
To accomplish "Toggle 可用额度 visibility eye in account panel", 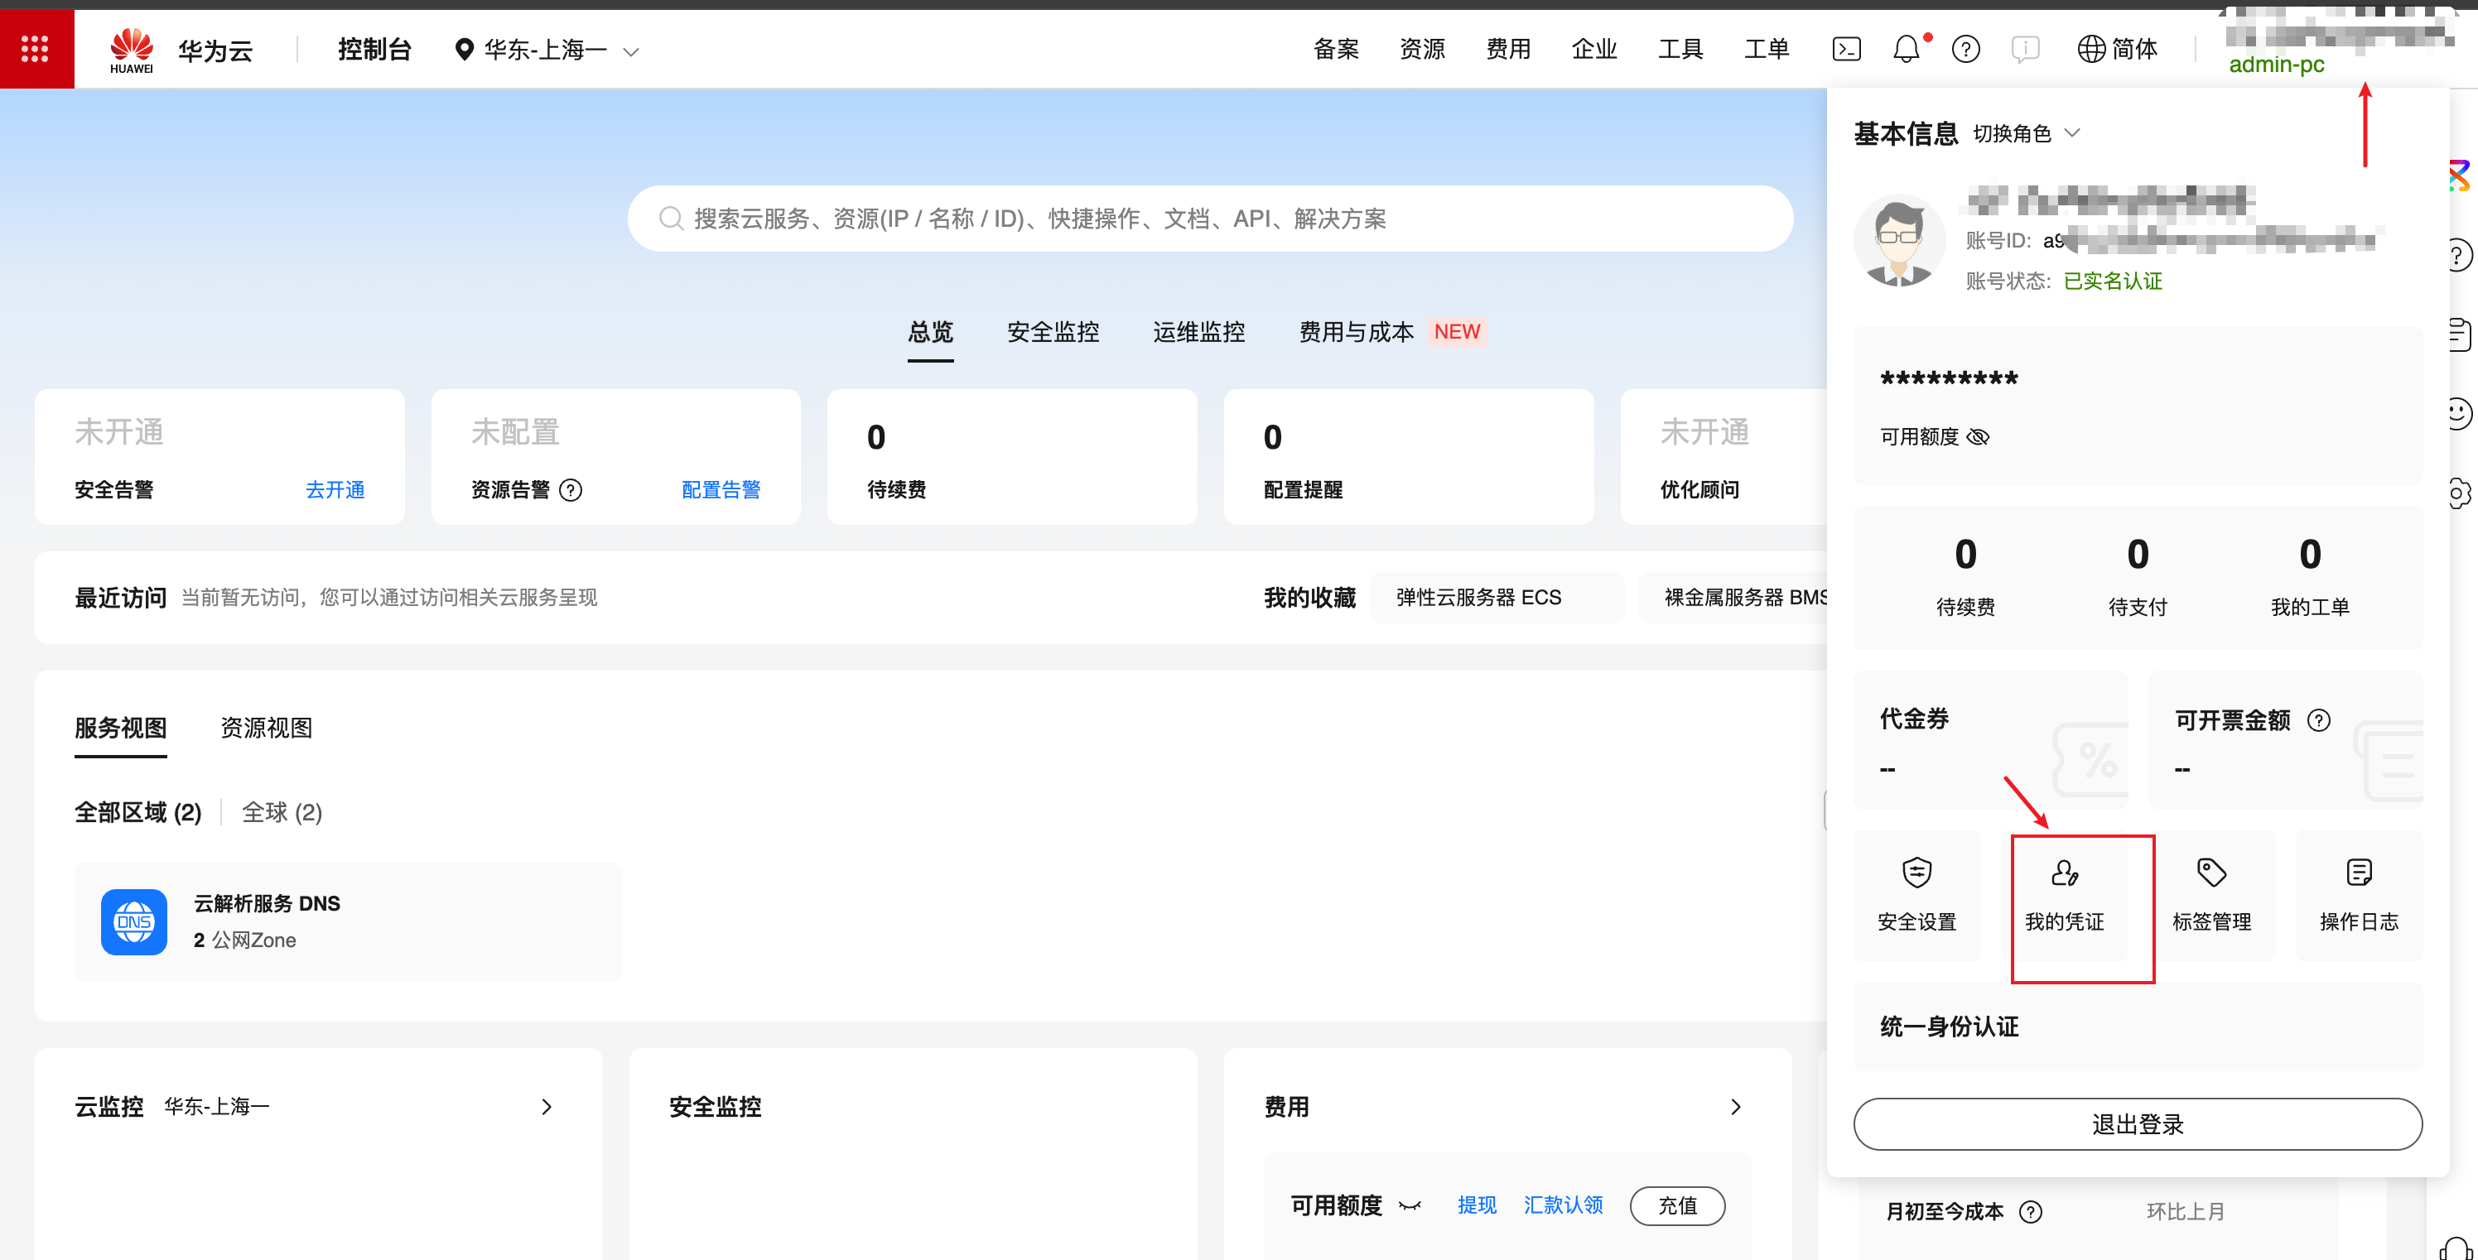I will coord(1978,438).
